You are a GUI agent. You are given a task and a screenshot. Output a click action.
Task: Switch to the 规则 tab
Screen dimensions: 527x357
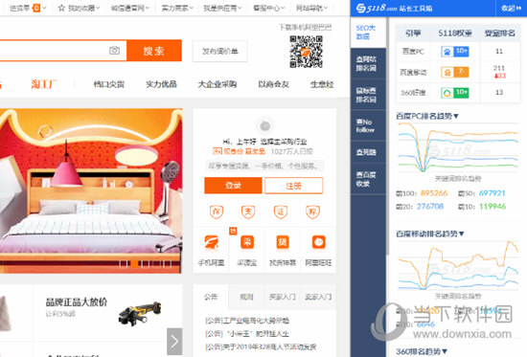[x=246, y=297]
